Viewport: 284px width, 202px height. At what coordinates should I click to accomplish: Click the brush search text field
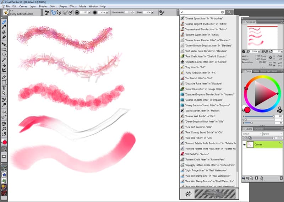[200, 12]
